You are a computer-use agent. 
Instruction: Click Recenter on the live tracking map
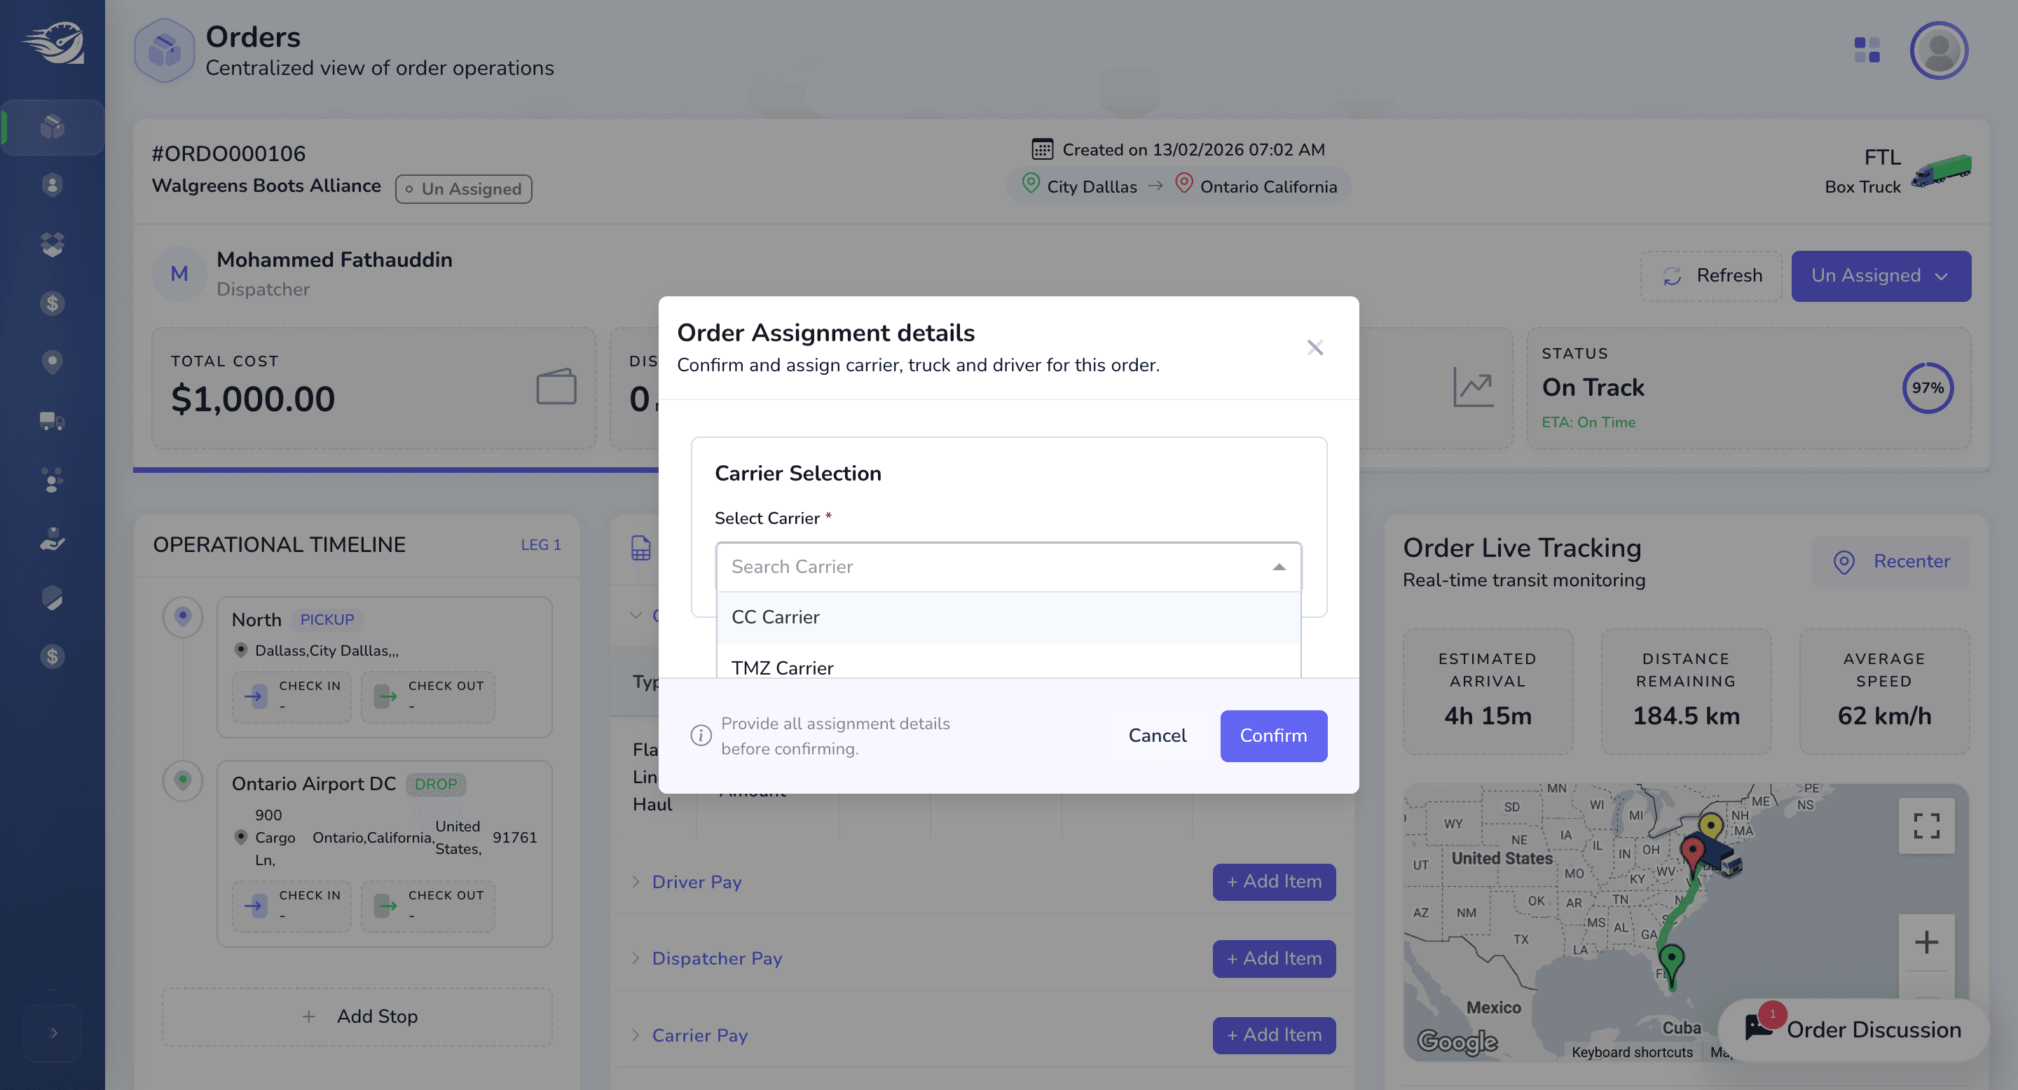point(1890,561)
